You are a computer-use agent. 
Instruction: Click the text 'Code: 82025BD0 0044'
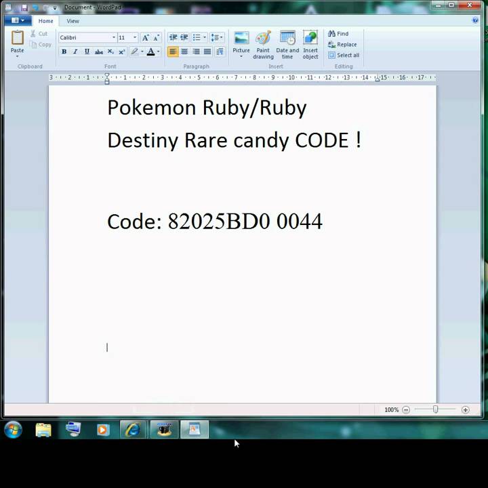215,222
